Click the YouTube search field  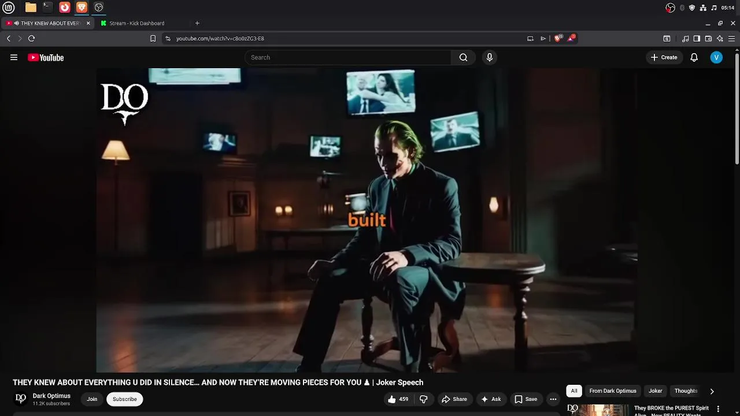[347, 57]
